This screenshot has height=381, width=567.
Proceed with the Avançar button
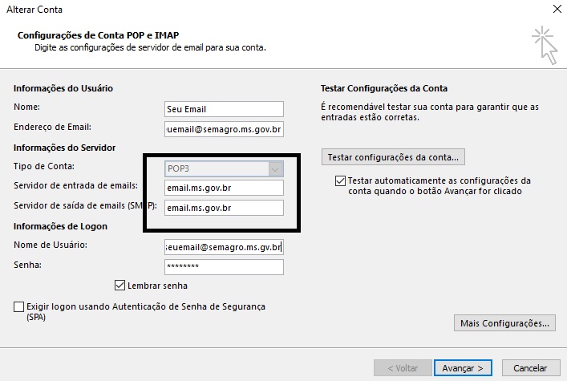tap(463, 367)
